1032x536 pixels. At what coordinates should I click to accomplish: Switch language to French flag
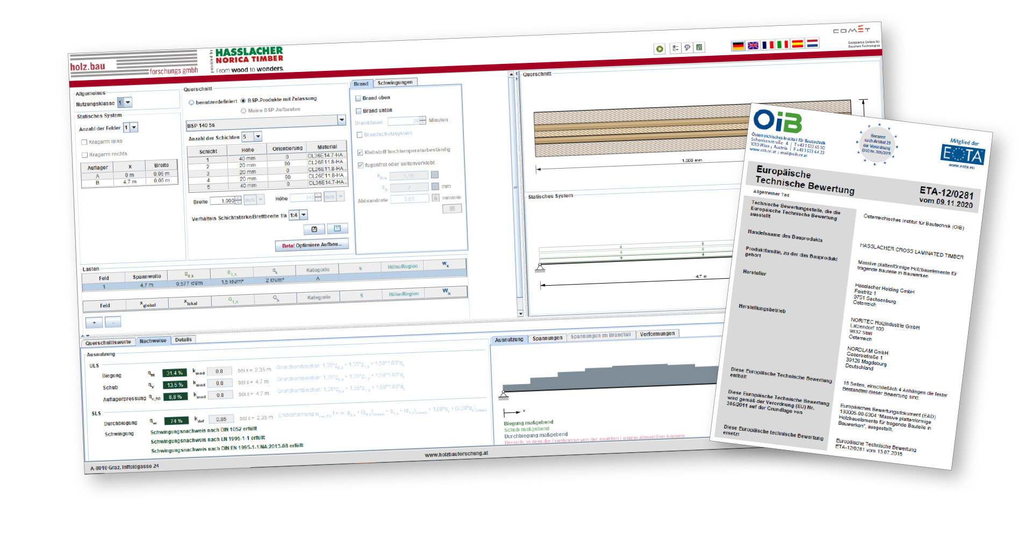click(x=768, y=45)
